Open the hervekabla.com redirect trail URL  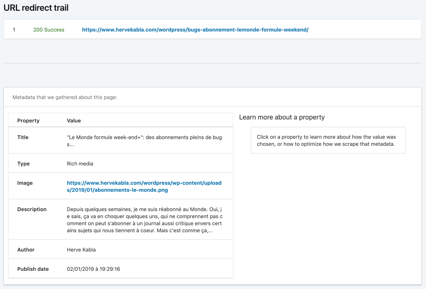coord(195,30)
